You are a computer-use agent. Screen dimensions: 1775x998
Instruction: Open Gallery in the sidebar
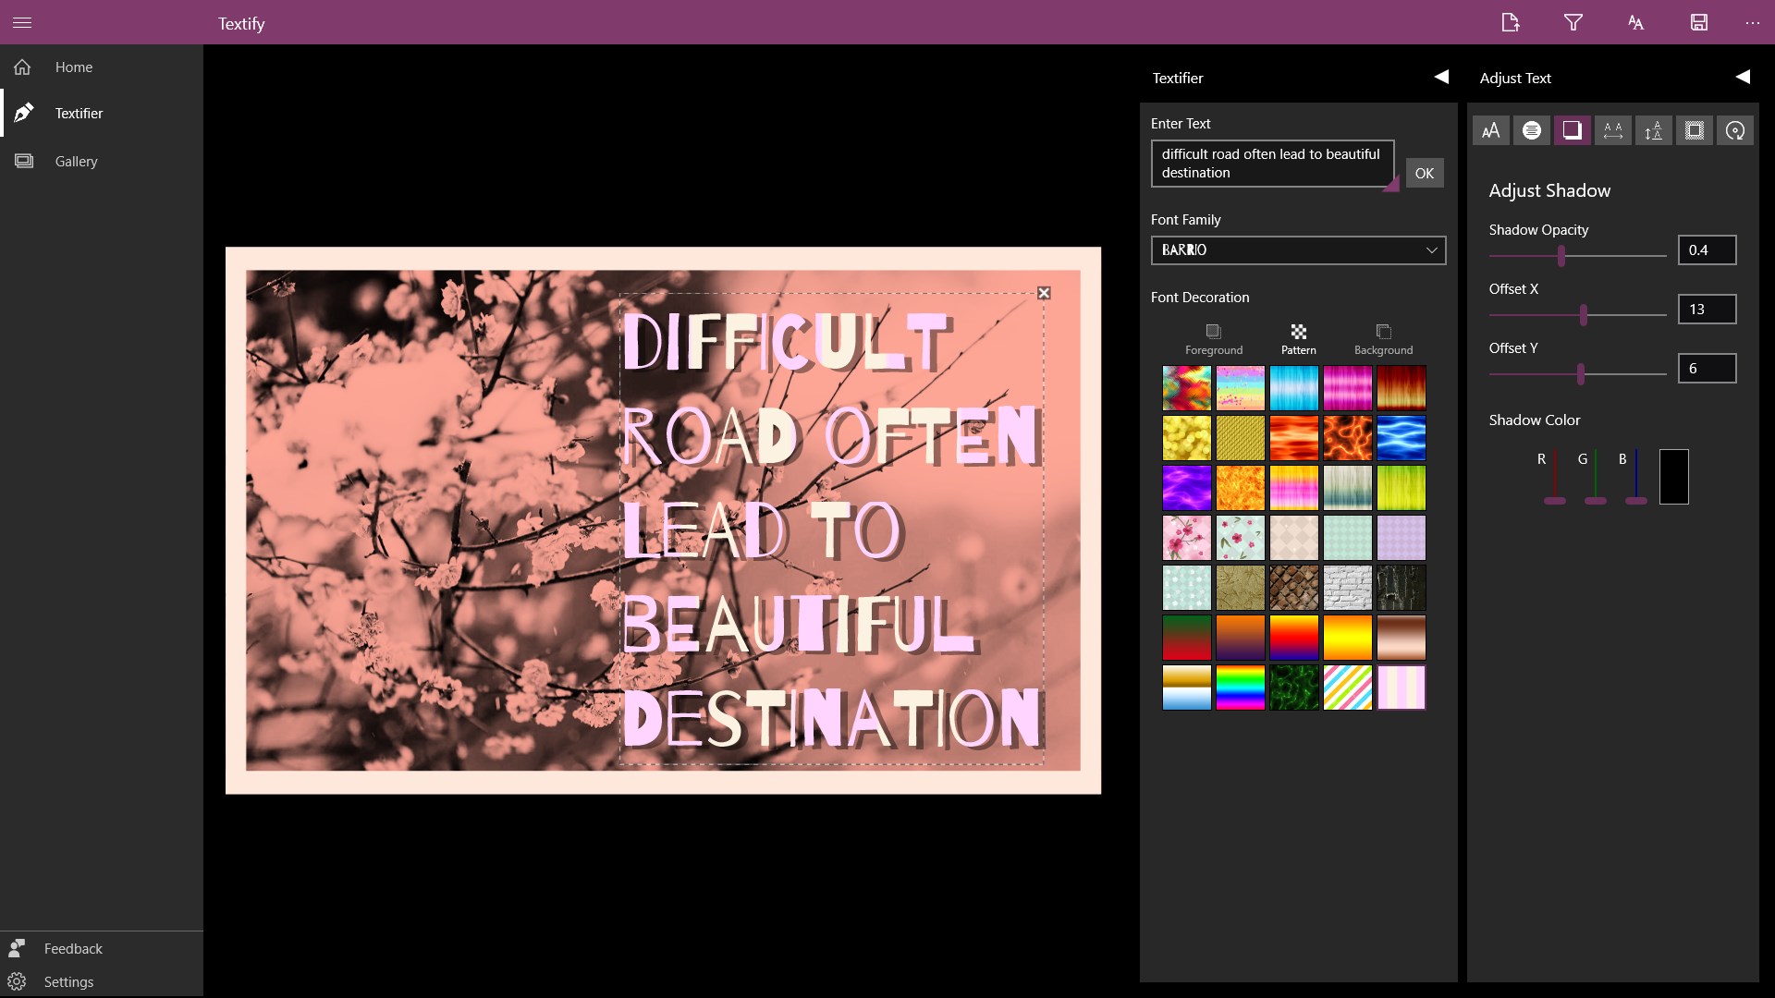click(x=76, y=161)
